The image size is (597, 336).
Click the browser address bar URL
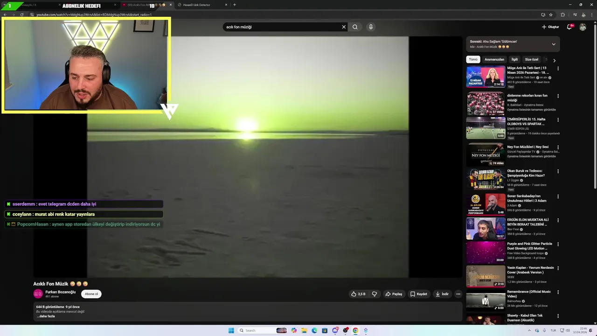[94, 14]
